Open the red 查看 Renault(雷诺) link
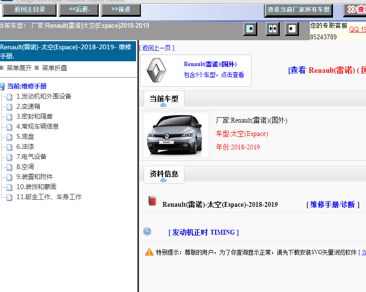 point(327,70)
